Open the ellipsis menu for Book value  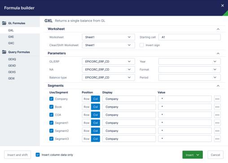[217, 107]
